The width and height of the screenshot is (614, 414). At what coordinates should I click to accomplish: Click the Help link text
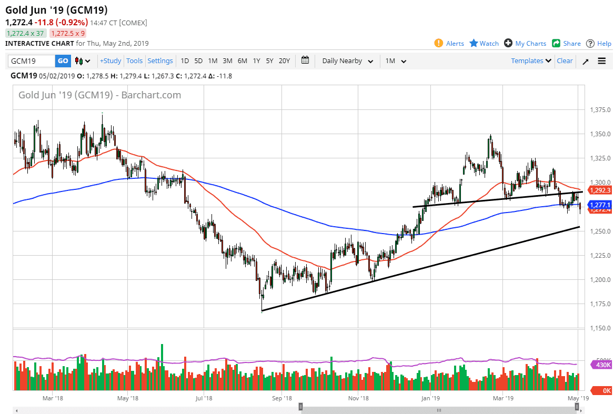(604, 44)
